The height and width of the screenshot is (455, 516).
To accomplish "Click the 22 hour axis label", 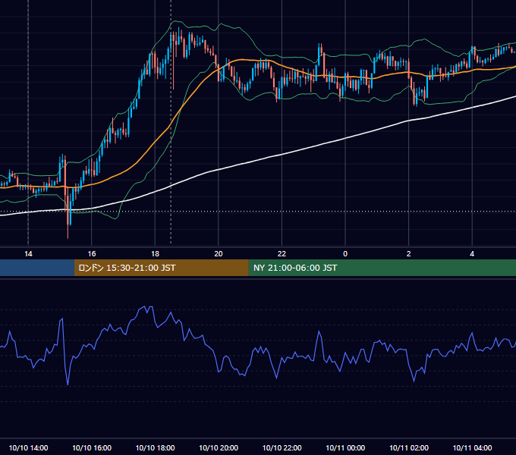I will [x=282, y=254].
